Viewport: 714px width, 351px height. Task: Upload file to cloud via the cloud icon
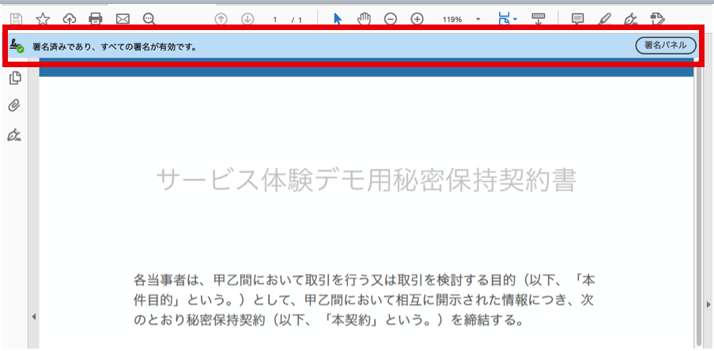click(70, 19)
